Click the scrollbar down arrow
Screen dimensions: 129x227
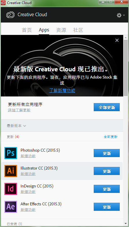(x=126, y=224)
